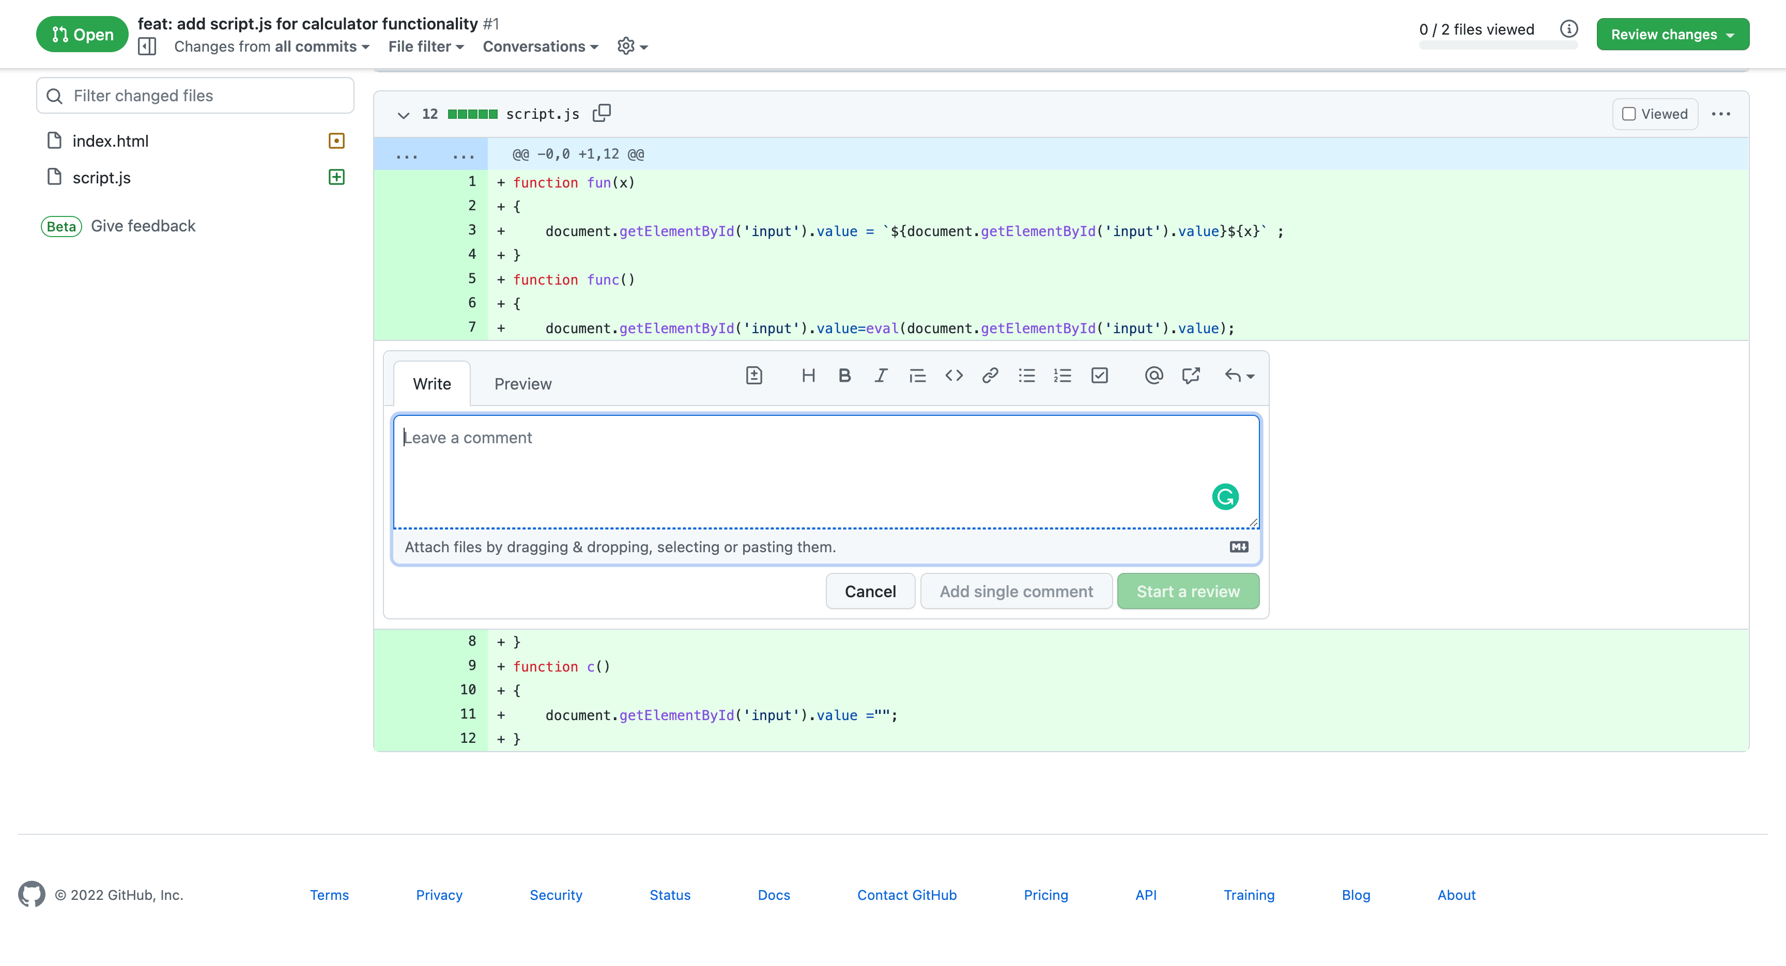Click Give feedback link
The image size is (1786, 966).
coord(143,226)
